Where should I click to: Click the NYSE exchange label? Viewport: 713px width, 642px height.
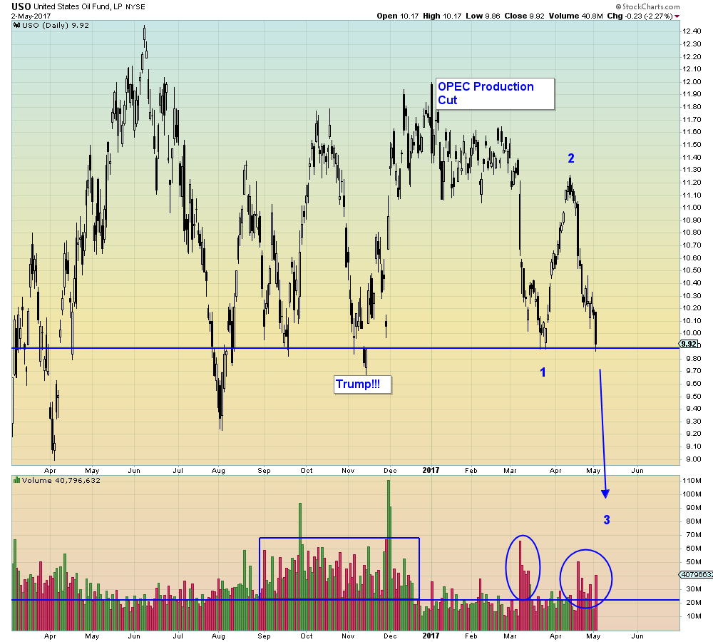coord(135,7)
